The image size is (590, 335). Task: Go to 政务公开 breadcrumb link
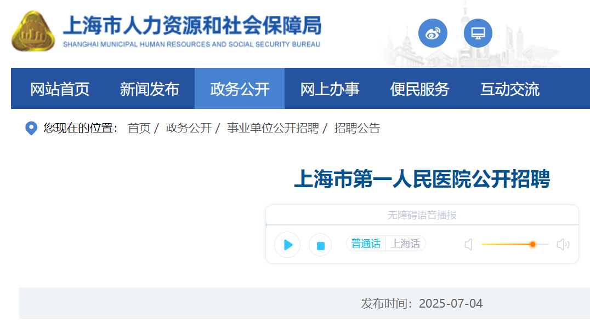click(x=189, y=128)
